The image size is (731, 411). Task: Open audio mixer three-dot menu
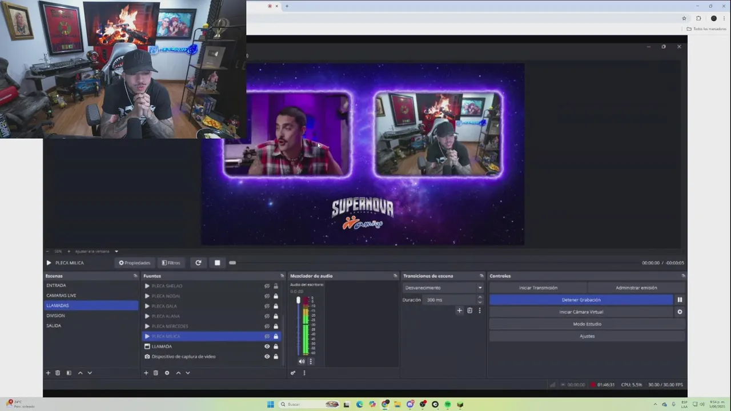304,373
